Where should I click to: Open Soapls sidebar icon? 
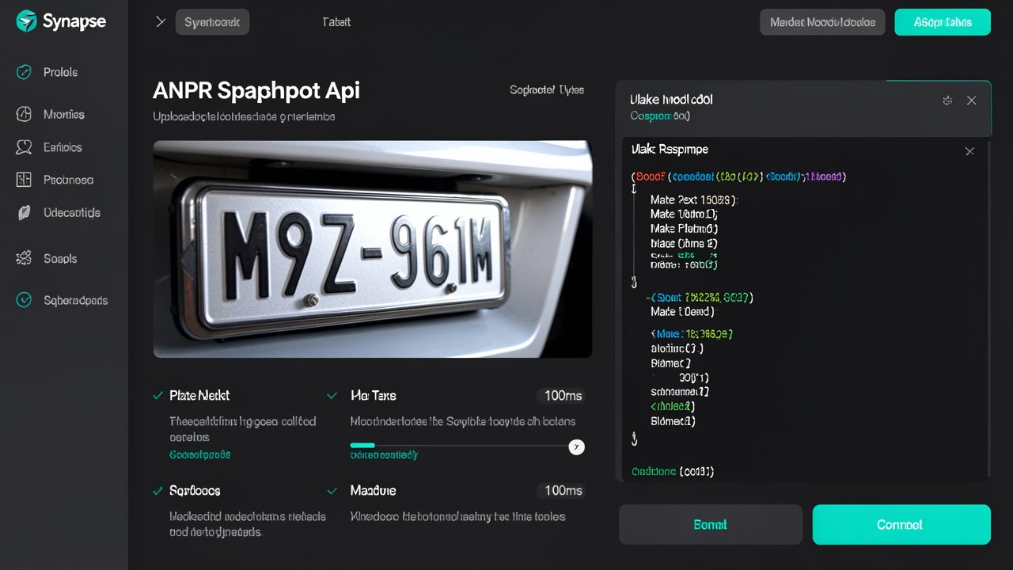click(x=24, y=258)
